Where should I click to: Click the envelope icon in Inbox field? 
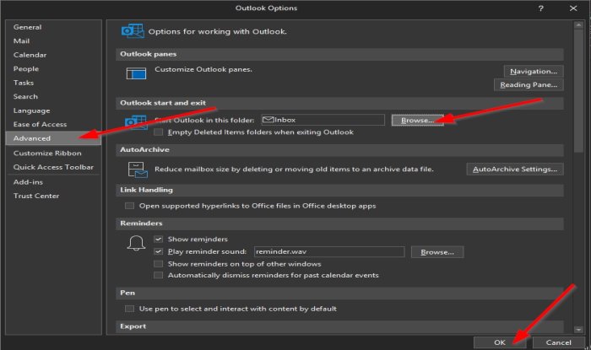(x=268, y=120)
